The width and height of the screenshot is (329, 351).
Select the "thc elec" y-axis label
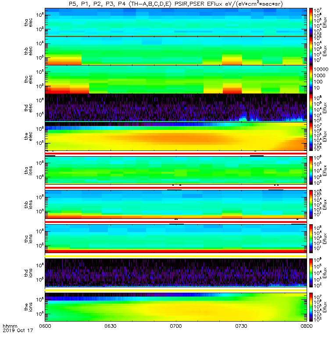click(x=29, y=79)
